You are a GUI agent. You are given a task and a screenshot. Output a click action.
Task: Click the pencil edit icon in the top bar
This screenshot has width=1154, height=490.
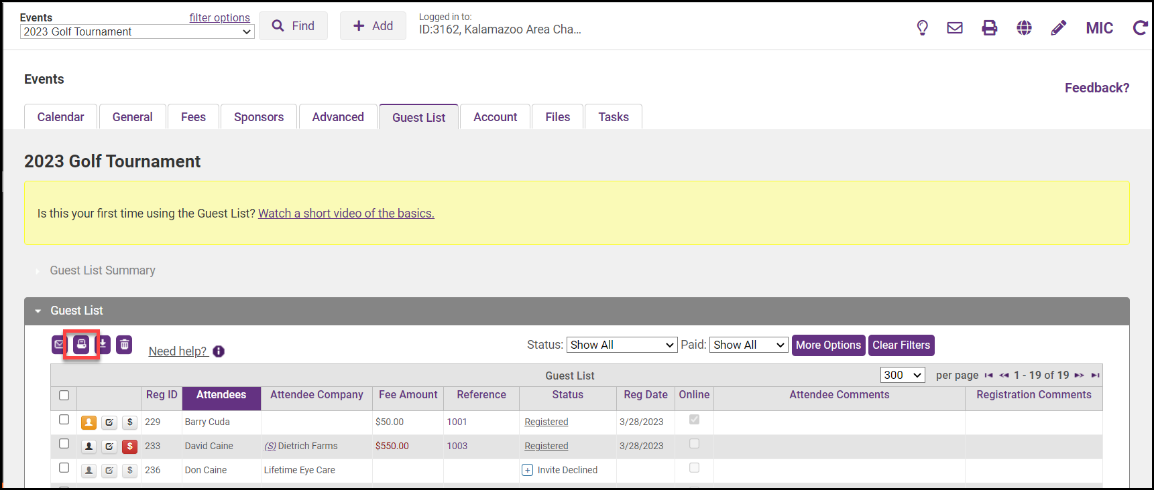(x=1058, y=27)
